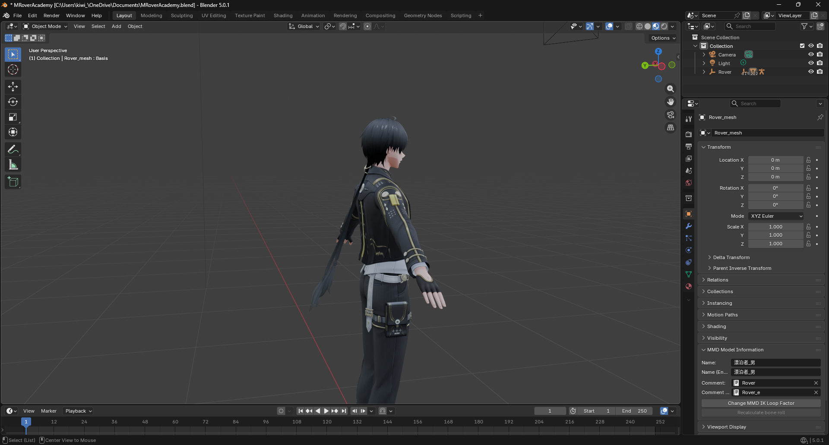Viewport: 829px width, 445px height.
Task: Activate the Select Box tool
Action: pyautogui.click(x=13, y=54)
